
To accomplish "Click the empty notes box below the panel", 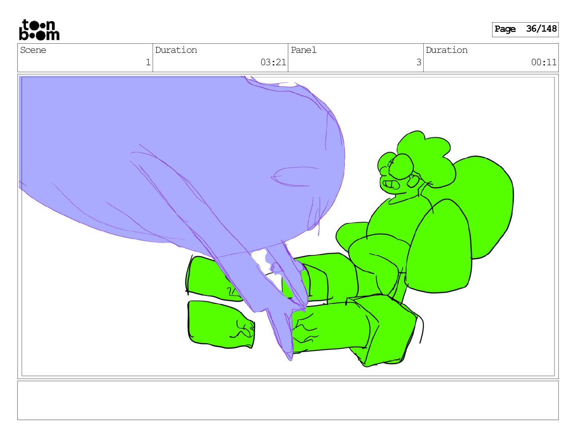I will (288, 400).
